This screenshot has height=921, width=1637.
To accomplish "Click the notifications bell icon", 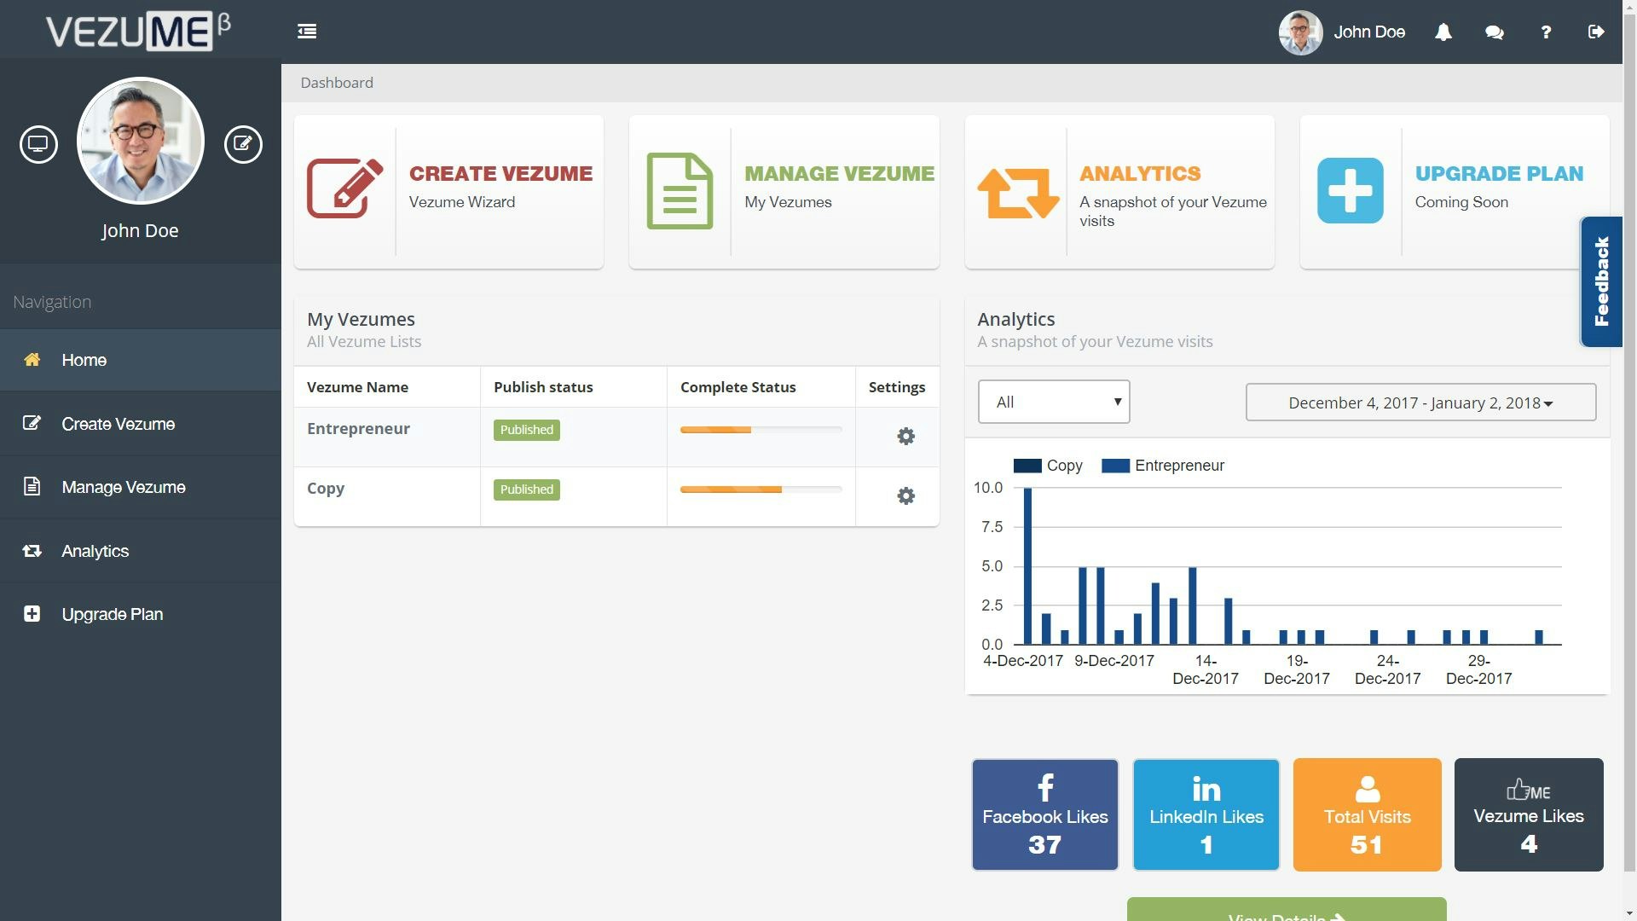I will (x=1443, y=32).
